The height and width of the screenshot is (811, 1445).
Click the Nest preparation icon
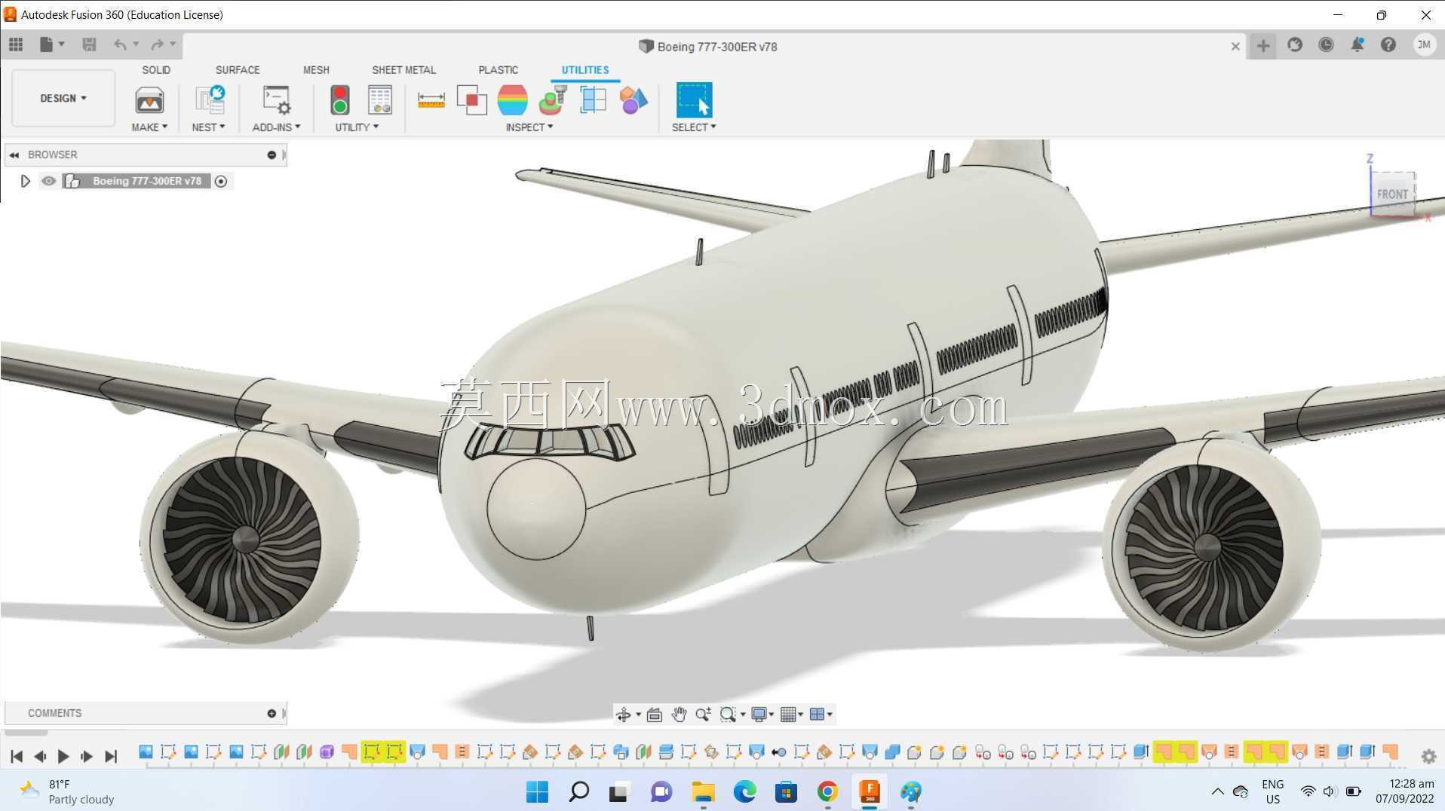(210, 99)
